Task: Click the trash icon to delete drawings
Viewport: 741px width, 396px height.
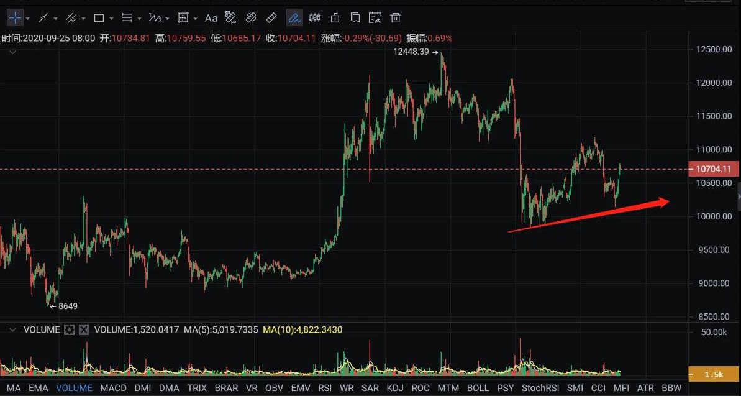Action: (x=396, y=17)
